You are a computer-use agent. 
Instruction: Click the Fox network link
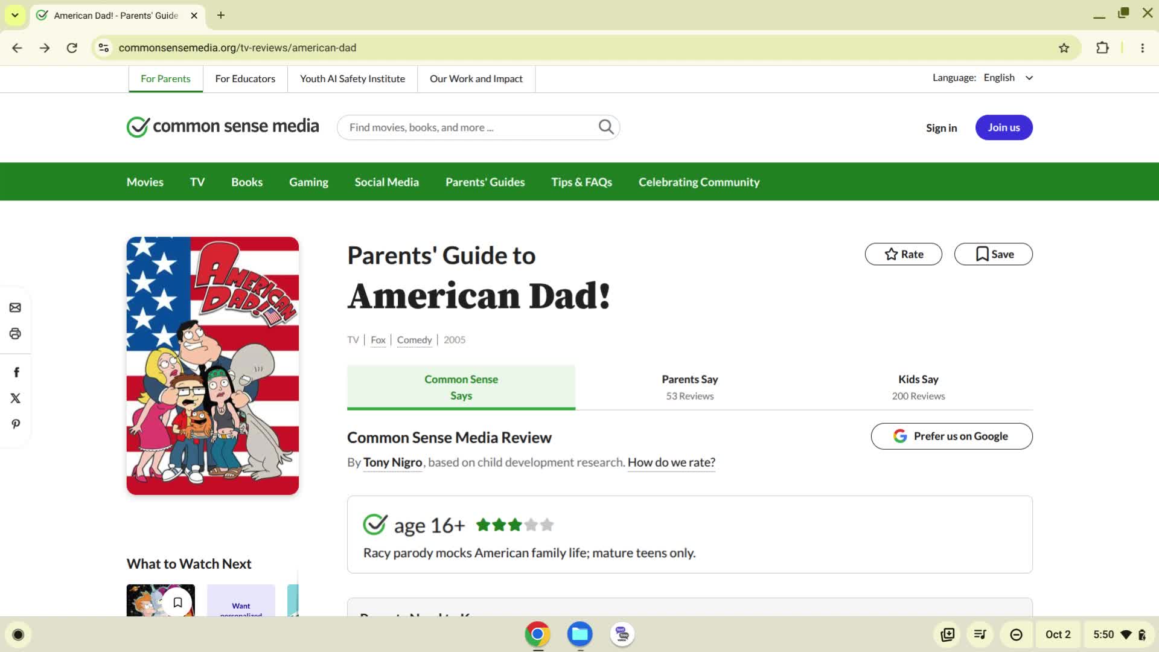(378, 340)
